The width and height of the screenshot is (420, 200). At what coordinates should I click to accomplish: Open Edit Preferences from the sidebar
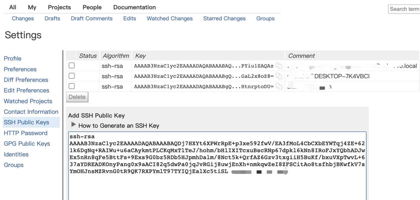point(26,90)
